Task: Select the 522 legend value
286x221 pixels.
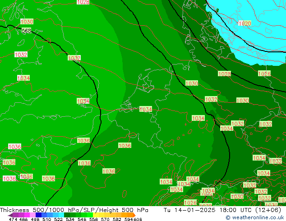Action: (x=58, y=219)
